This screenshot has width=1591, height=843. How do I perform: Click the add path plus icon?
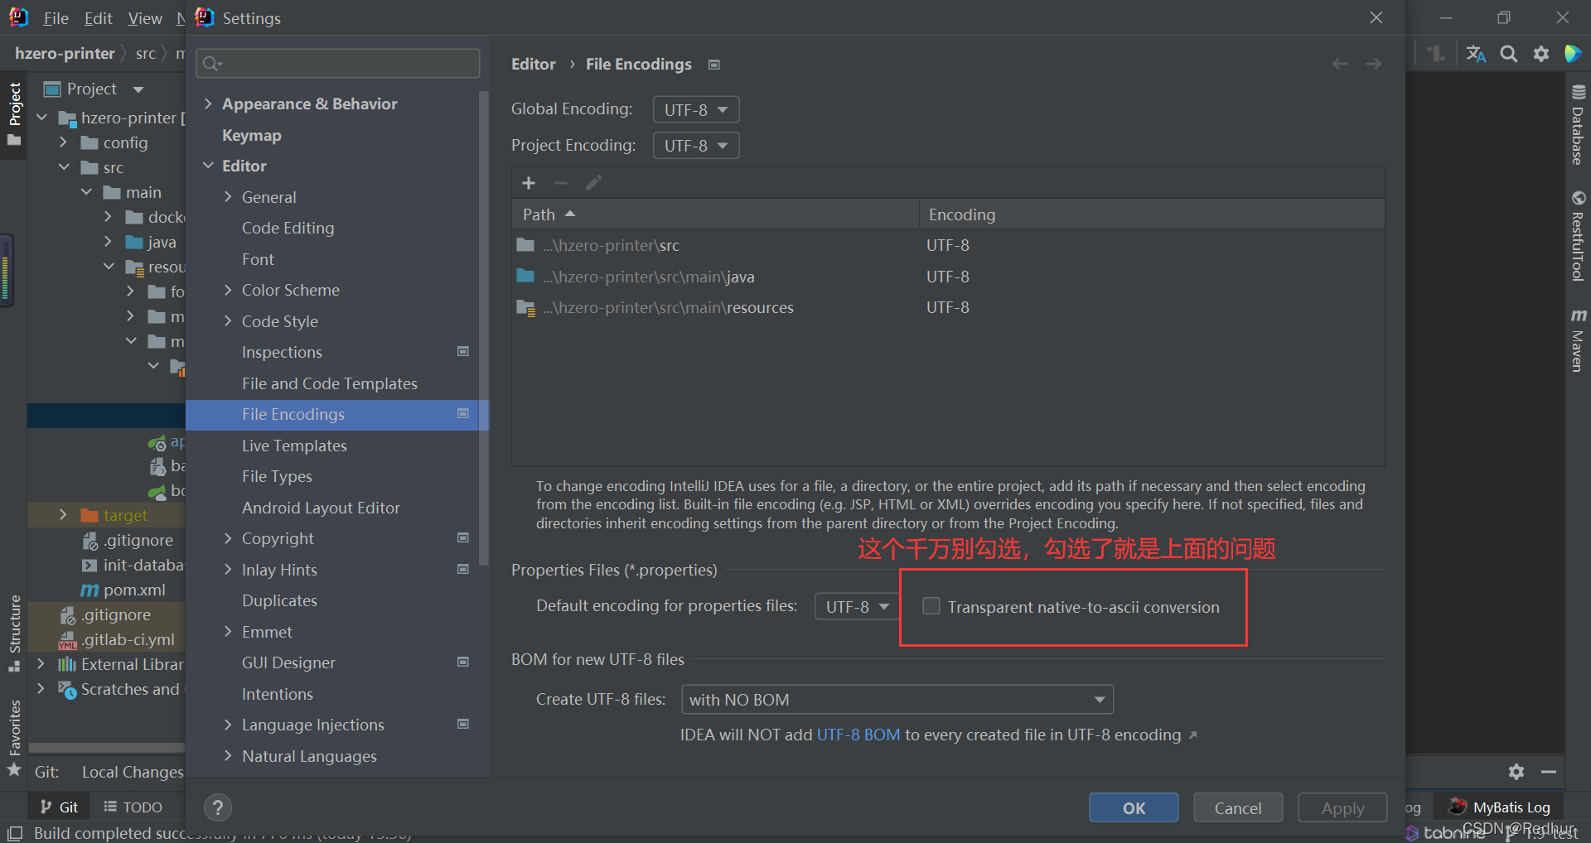tap(529, 183)
